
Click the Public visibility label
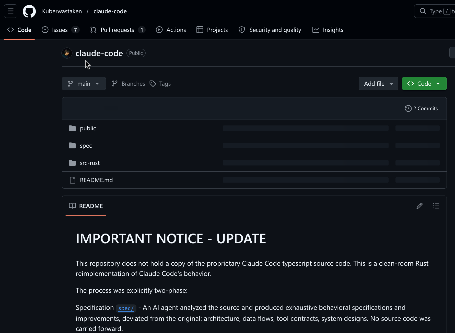136,53
